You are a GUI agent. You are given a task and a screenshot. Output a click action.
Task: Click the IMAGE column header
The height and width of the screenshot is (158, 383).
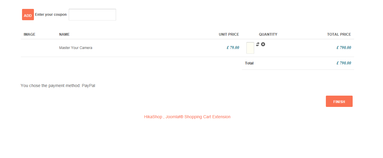[x=29, y=34]
